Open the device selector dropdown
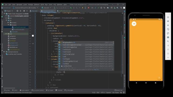Image resolution: width=173 pixels, height=97 pixels. [25, 8]
